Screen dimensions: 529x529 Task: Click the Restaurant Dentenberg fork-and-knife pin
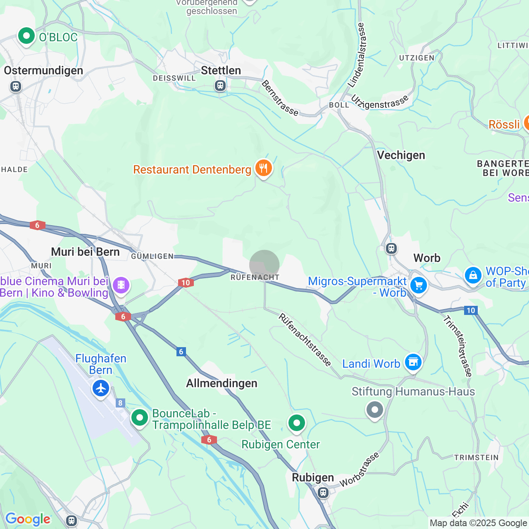tap(263, 169)
